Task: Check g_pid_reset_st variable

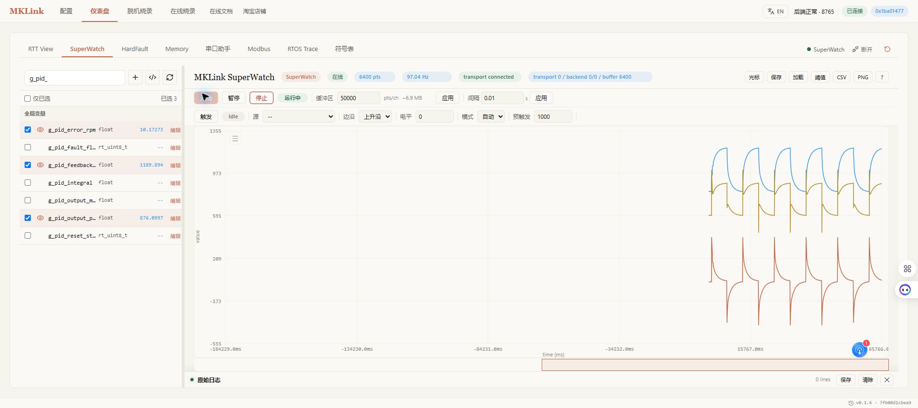Action: click(x=28, y=236)
